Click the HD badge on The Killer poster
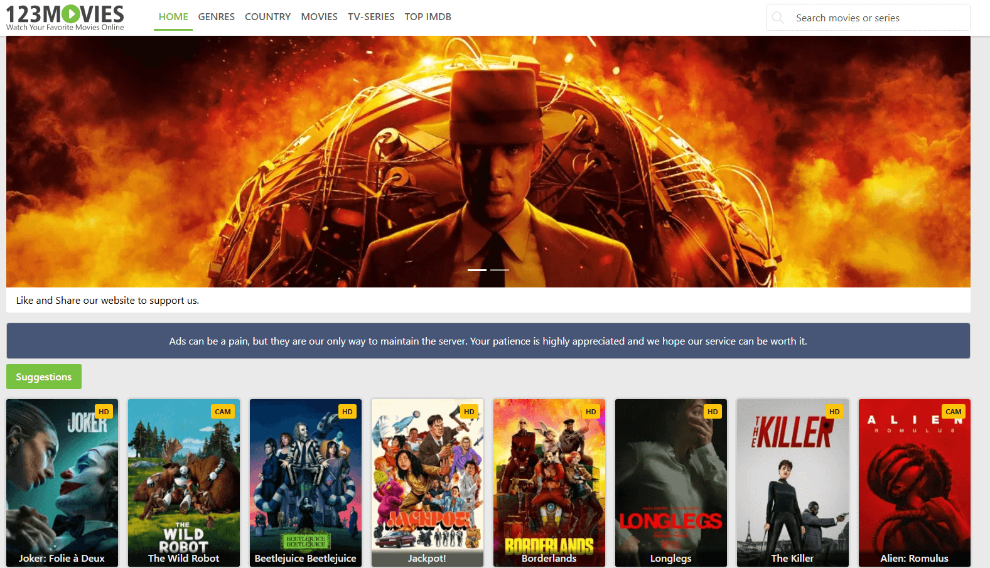The height and width of the screenshot is (568, 990). (834, 412)
